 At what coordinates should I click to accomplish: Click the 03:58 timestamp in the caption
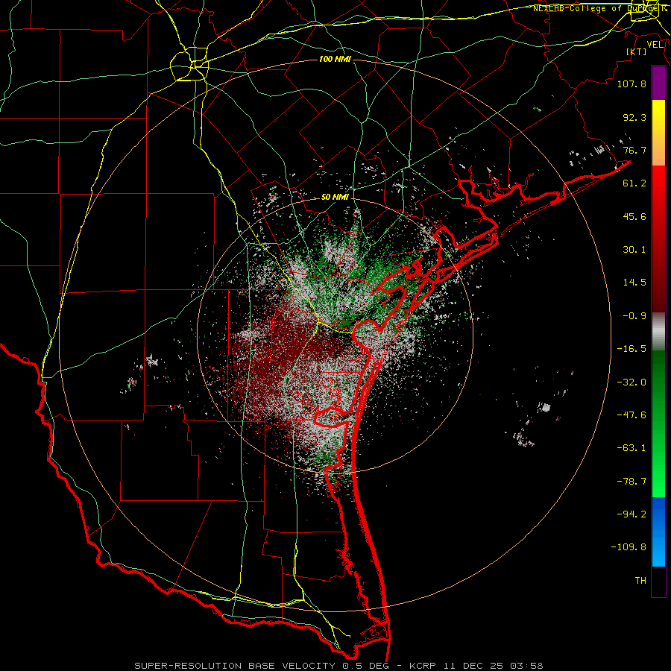pyautogui.click(x=528, y=666)
